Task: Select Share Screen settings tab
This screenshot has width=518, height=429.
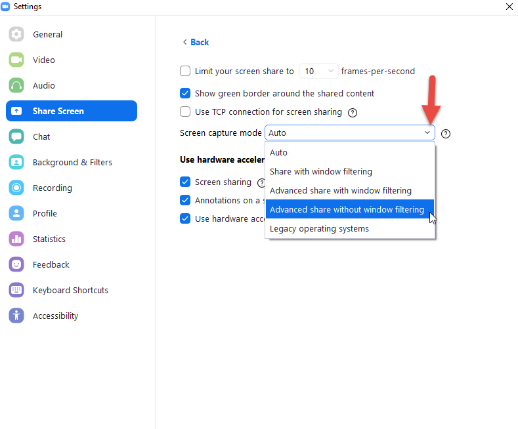Action: tap(72, 111)
